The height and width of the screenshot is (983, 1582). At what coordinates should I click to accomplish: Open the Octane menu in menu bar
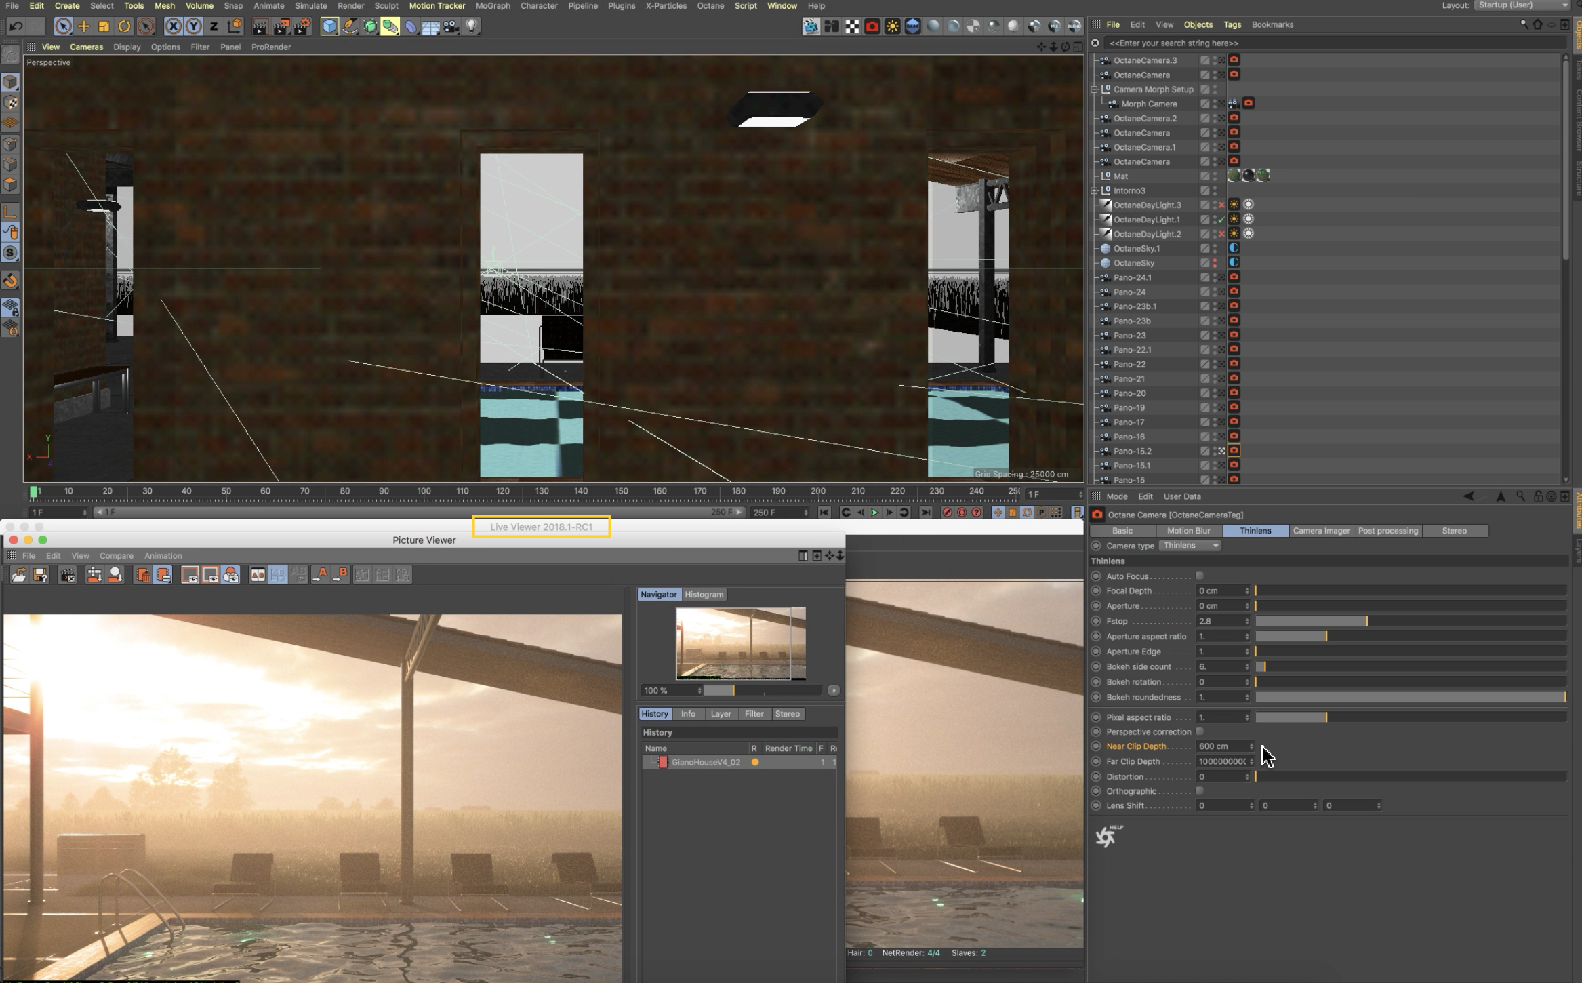(x=710, y=6)
